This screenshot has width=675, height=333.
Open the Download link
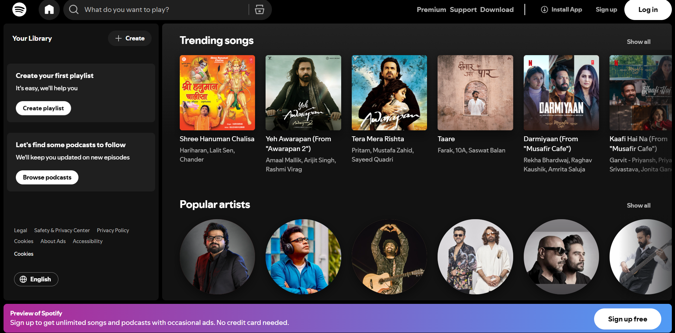pyautogui.click(x=497, y=9)
